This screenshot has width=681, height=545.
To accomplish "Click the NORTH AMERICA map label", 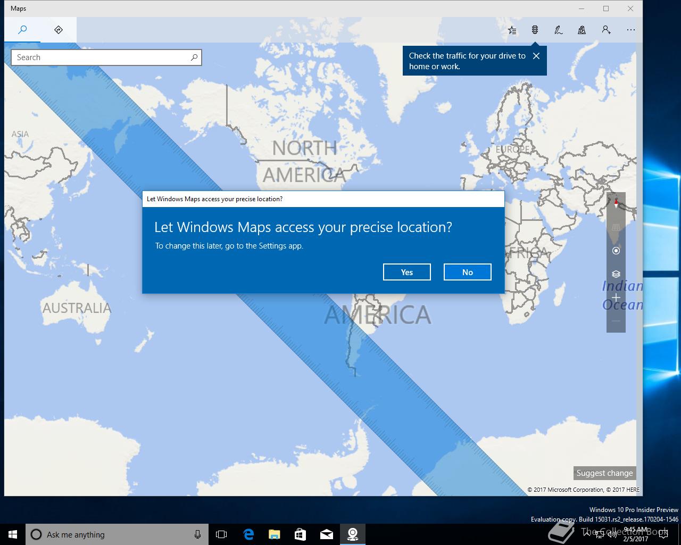I will 304,161.
